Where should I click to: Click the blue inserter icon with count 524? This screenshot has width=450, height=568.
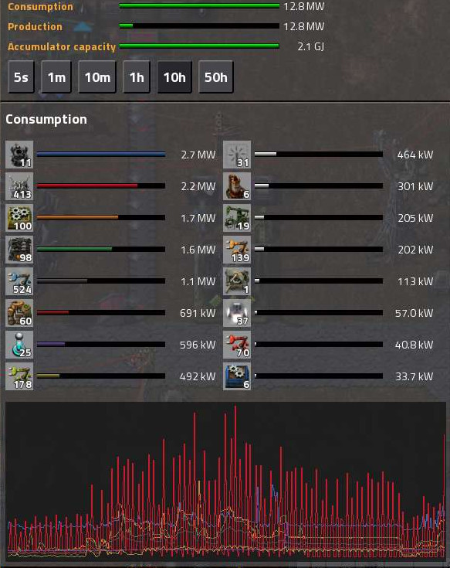(19, 281)
